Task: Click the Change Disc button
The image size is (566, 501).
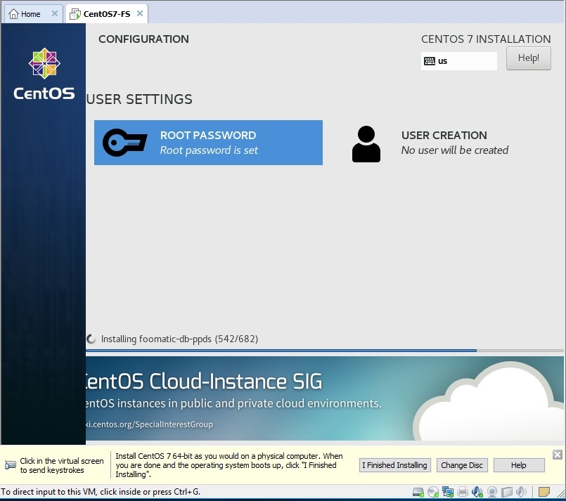Action: coord(462,465)
